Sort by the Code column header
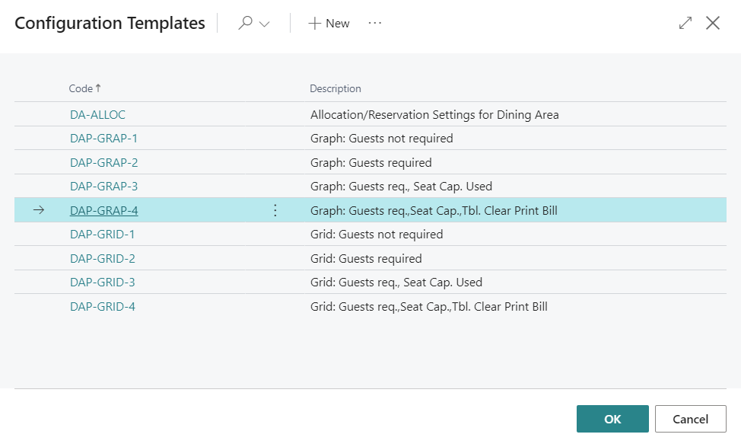The width and height of the screenshot is (741, 447). pos(81,89)
